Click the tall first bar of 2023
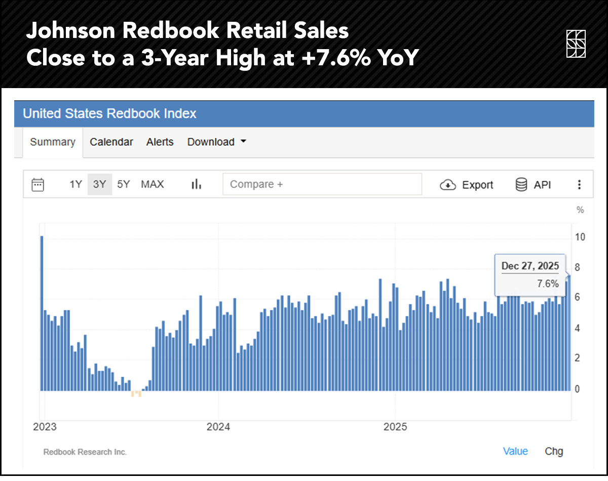The width and height of the screenshot is (608, 481). 42,313
